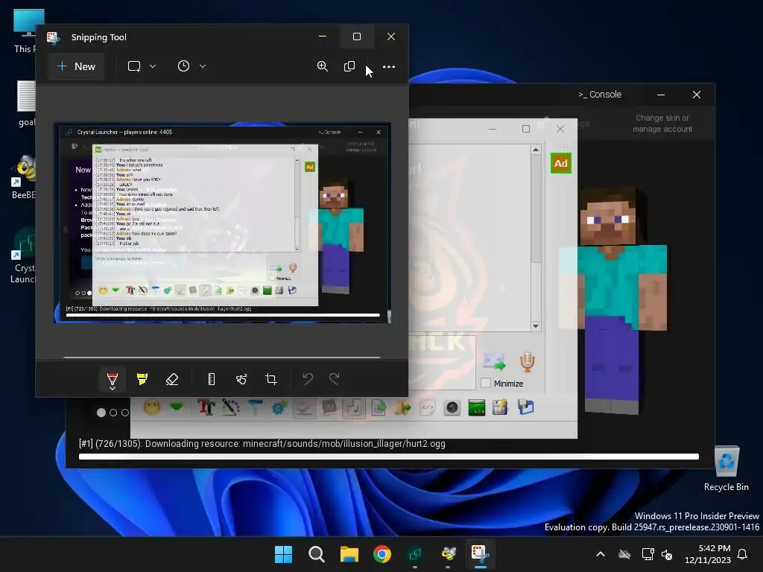Viewport: 763px width, 572px height.
Task: Click the code snippet </> icon in chat
Action: [x=427, y=407]
